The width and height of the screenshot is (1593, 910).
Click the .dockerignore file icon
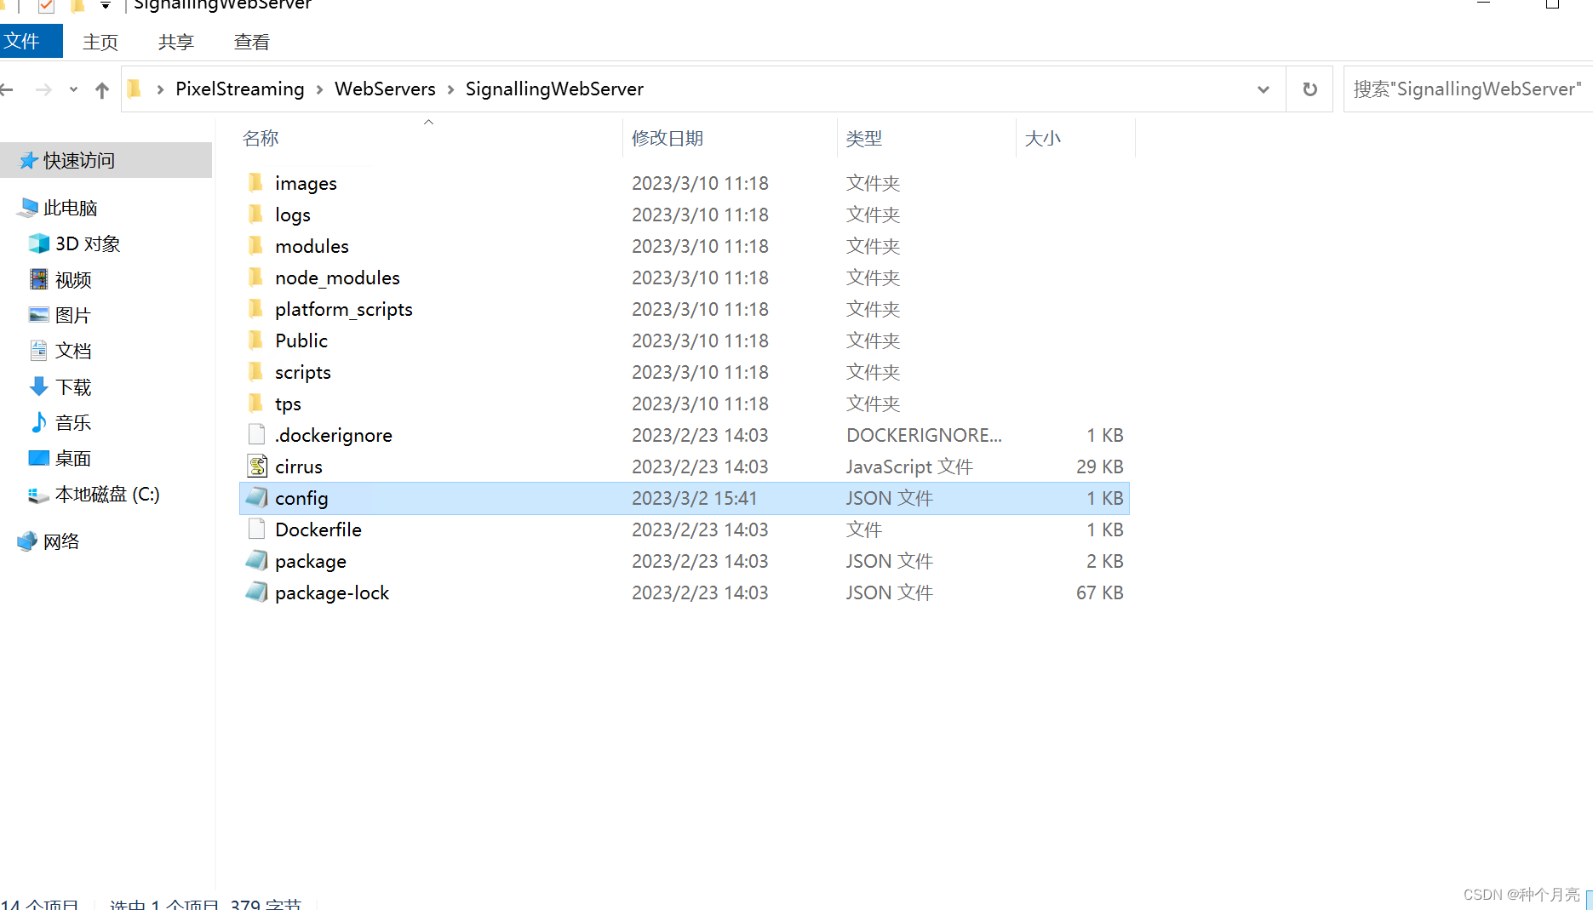256,434
